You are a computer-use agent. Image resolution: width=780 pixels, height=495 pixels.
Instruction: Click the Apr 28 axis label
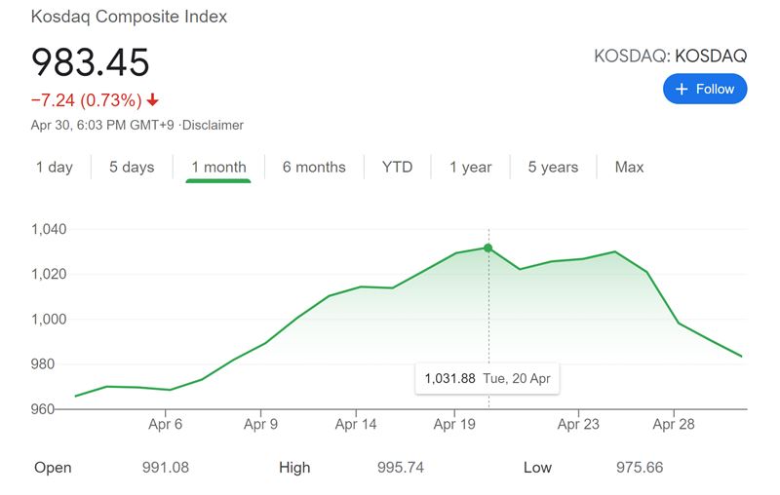pyautogui.click(x=673, y=424)
